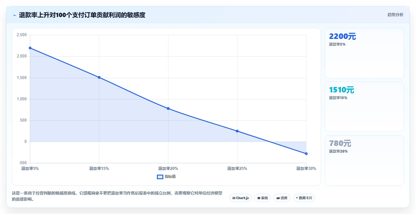Click x-axis label 退款率20%
The width and height of the screenshot is (416, 214).
(168, 168)
